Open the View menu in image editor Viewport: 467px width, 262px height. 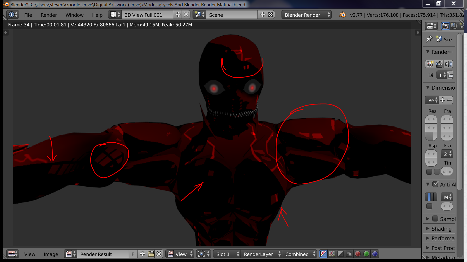(30, 254)
